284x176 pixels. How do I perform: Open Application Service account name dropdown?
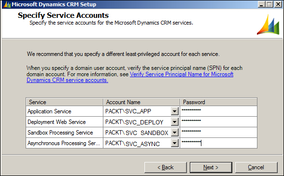[x=175, y=111]
